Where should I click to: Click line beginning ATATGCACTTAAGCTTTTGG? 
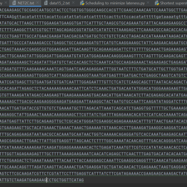tap(93, 23)
